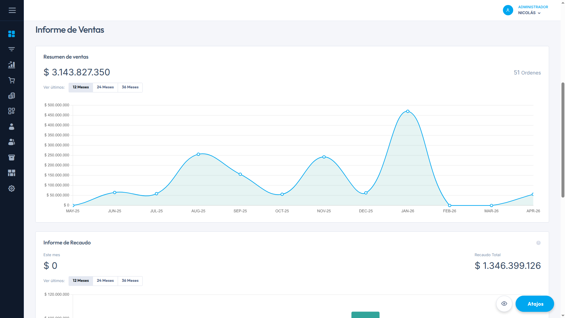The width and height of the screenshot is (565, 318).
Task: Select 12 Meses in Informe de Recaudo
Action: (x=81, y=281)
